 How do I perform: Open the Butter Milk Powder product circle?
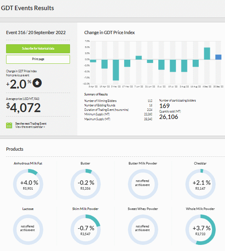(x=143, y=184)
